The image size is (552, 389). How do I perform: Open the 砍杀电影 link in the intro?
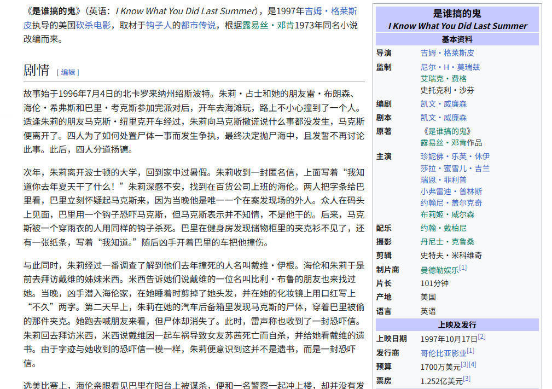[93, 25]
